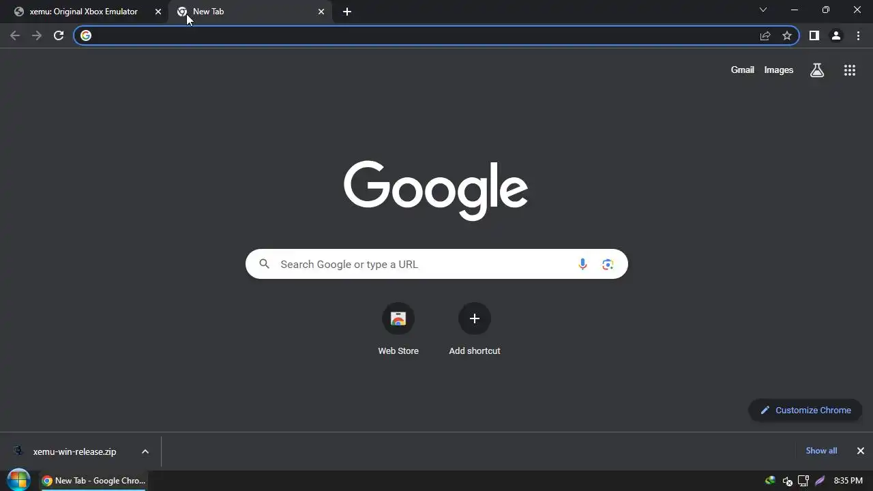Open the downloaded xemu-win-release.zip file
Screen dimensions: 873x491
(74, 451)
